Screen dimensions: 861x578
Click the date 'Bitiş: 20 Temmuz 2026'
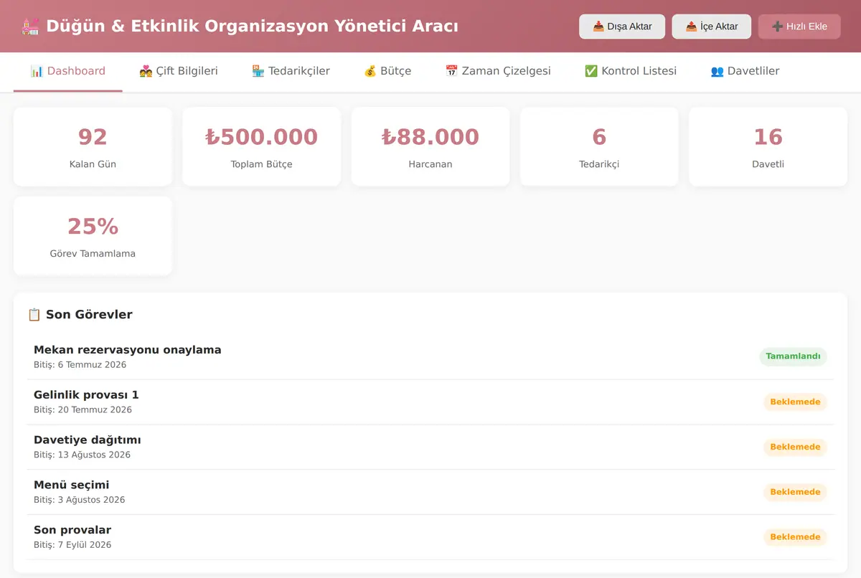pyautogui.click(x=83, y=410)
